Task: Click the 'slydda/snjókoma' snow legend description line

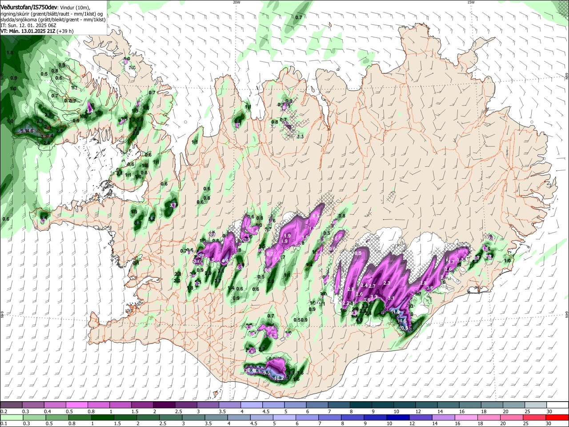Action: pos(53,20)
